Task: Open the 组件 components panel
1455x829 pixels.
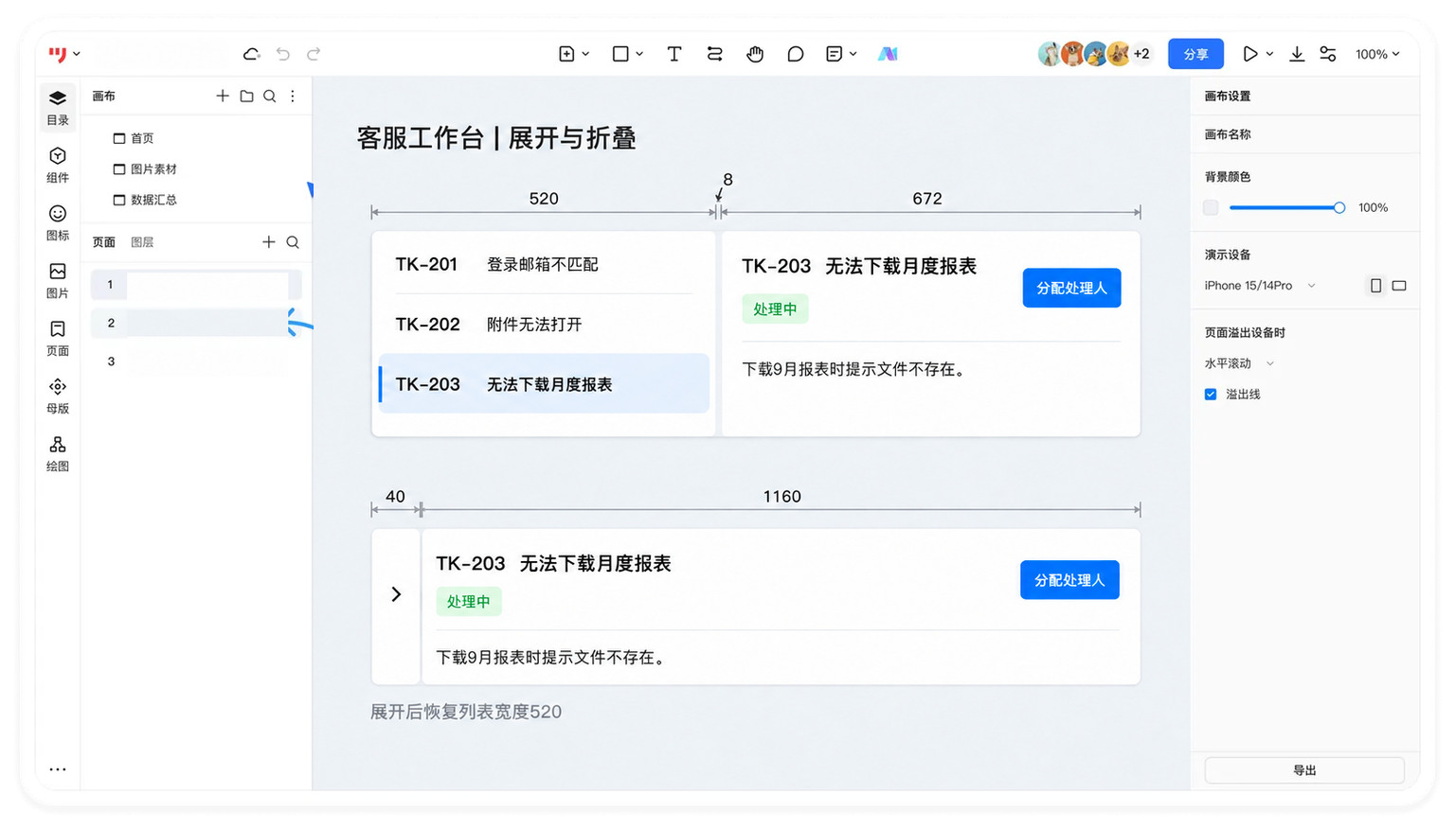Action: (x=58, y=165)
